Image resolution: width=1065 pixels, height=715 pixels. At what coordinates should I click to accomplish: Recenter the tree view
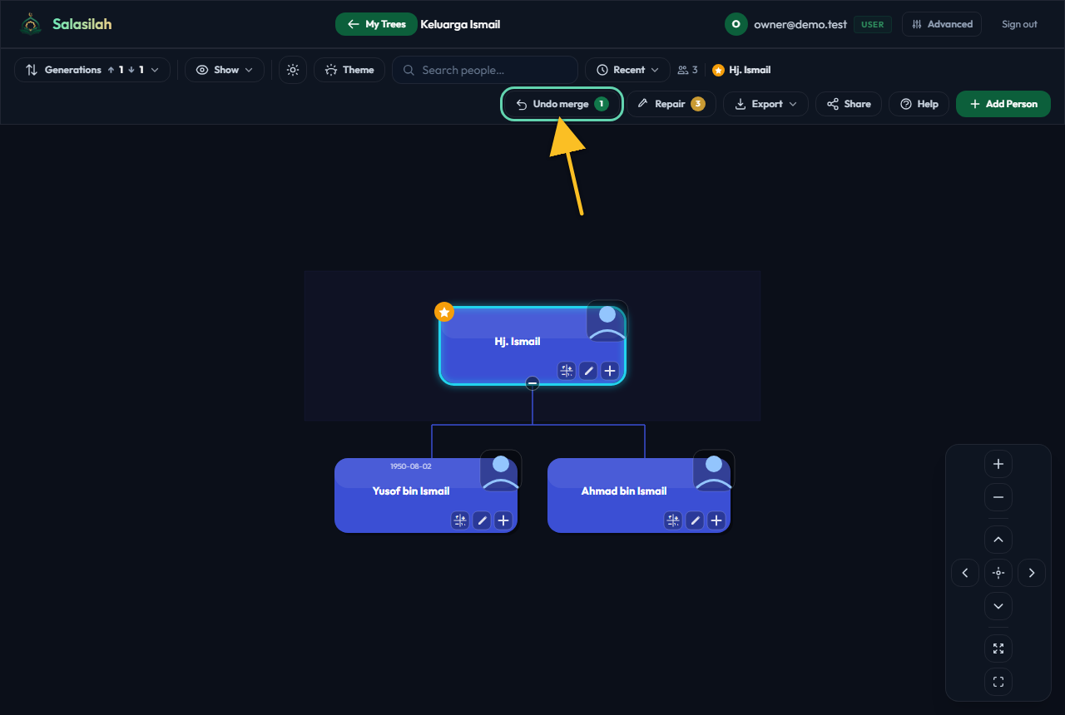click(x=998, y=573)
